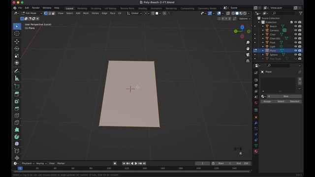Select the Add Cube tool
This screenshot has width=315, height=177.
tap(17, 87)
